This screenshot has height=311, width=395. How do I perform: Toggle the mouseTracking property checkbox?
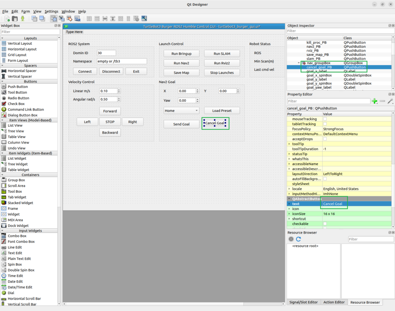click(325, 119)
